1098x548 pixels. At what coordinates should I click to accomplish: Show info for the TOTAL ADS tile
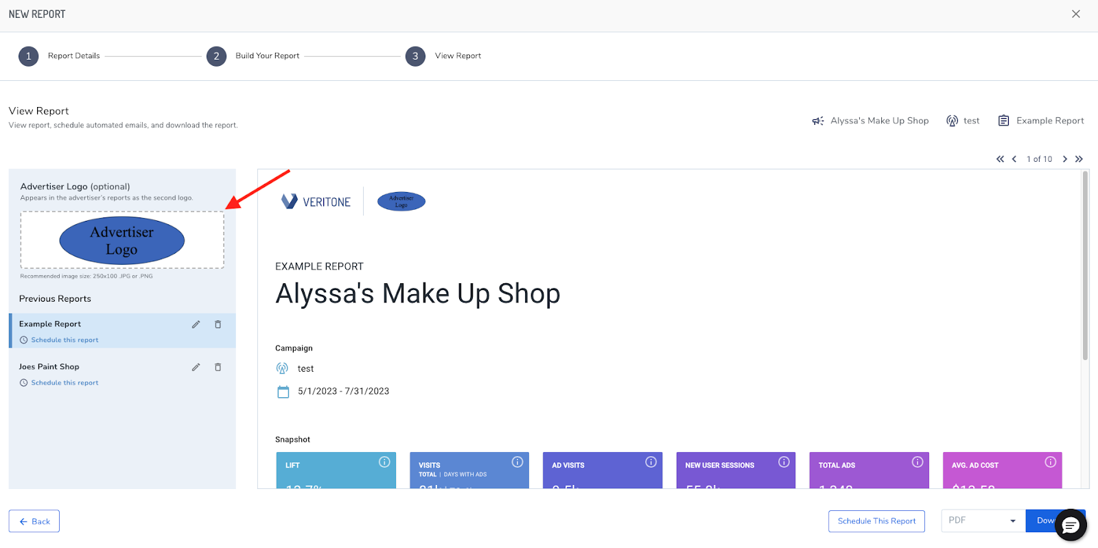[x=917, y=462]
